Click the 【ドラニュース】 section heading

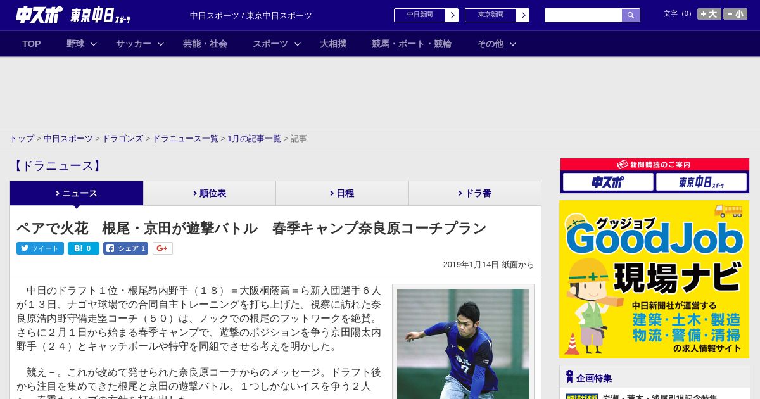[57, 166]
